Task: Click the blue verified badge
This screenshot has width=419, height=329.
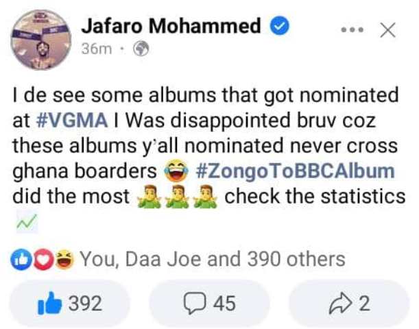Action: tap(280, 27)
